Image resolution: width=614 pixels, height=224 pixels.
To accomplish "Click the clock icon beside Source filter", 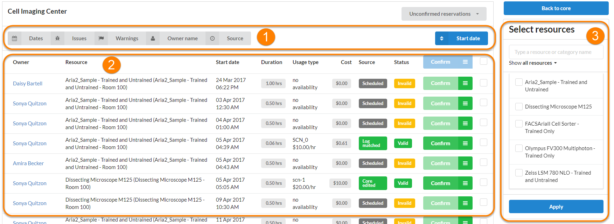I will pyautogui.click(x=212, y=38).
